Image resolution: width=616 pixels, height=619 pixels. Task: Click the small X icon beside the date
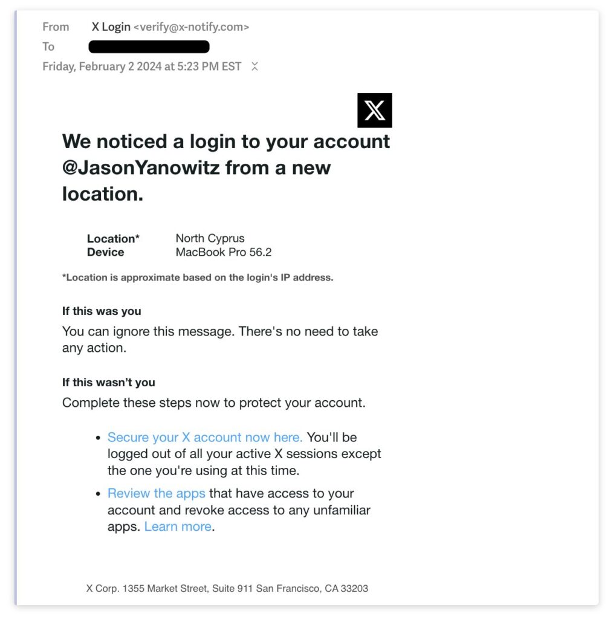(255, 66)
